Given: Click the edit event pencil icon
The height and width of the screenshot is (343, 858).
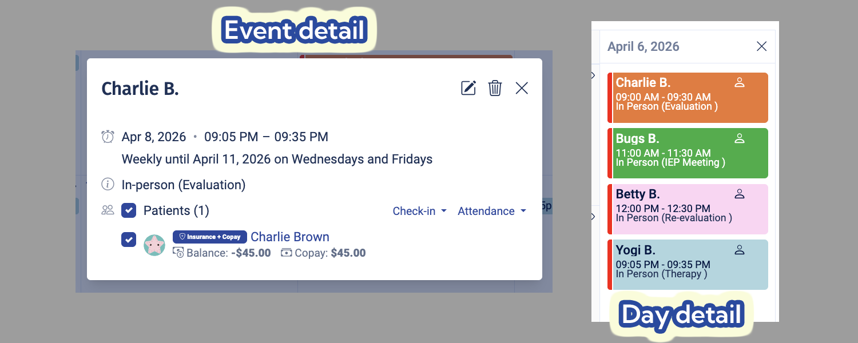Looking at the screenshot, I should coord(468,88).
